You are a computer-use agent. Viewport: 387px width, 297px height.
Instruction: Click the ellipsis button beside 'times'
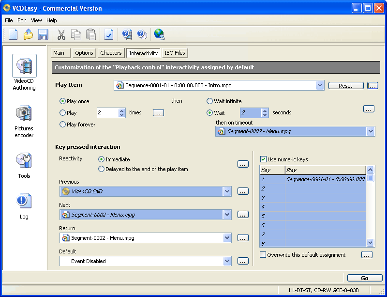(158, 113)
